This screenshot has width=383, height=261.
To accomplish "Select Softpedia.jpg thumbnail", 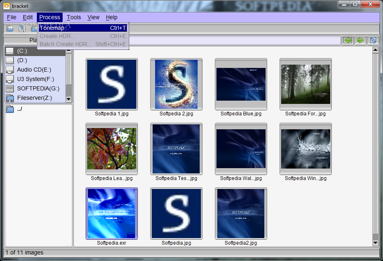I will [176, 214].
